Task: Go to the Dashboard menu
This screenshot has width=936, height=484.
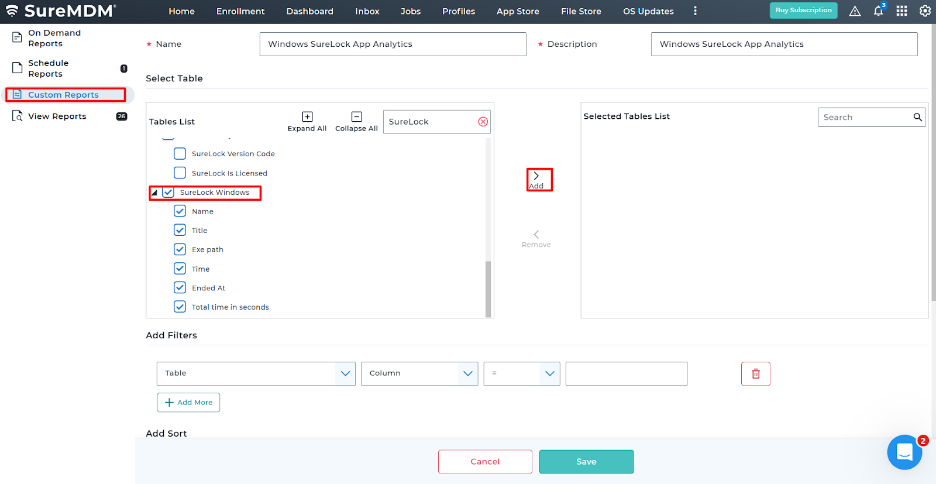Action: [x=309, y=11]
